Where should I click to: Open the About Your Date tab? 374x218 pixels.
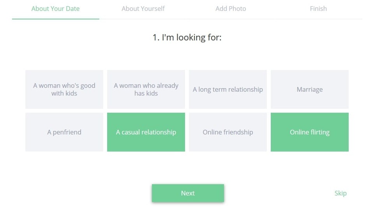[x=55, y=9]
